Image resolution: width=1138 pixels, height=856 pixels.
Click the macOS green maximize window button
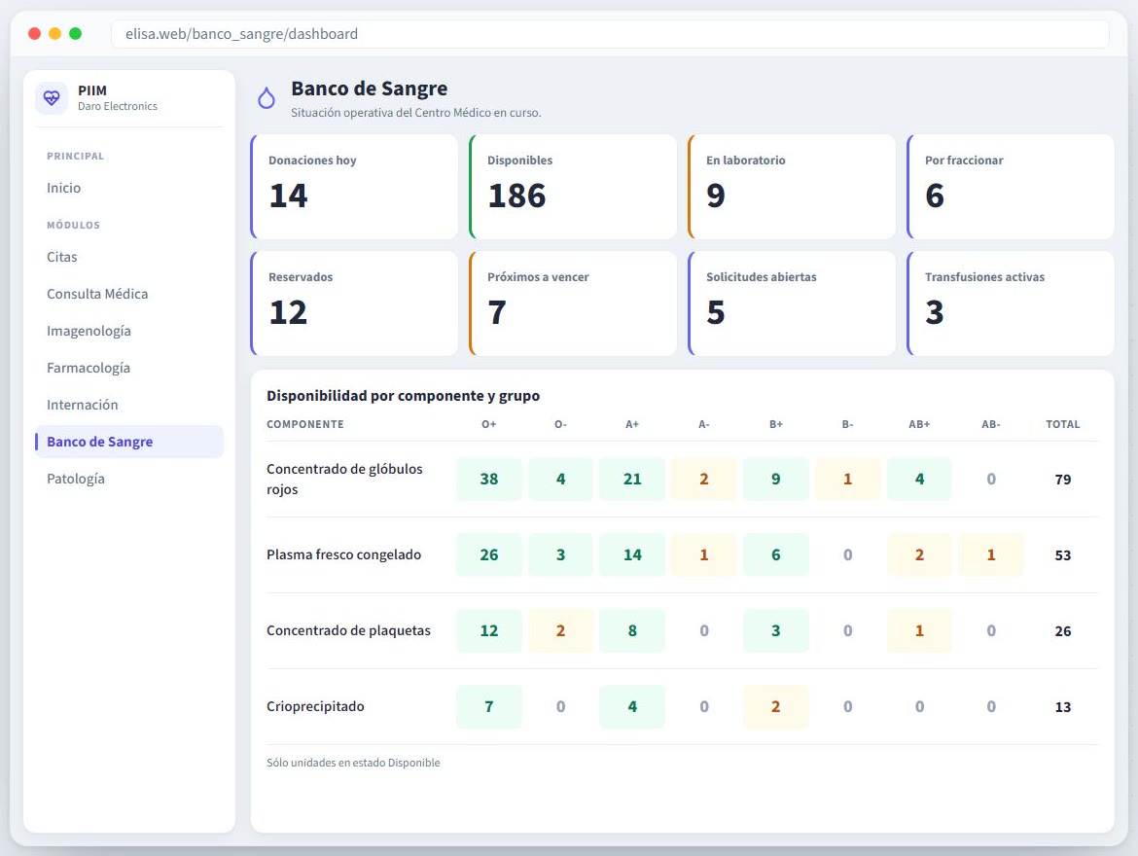76,33
